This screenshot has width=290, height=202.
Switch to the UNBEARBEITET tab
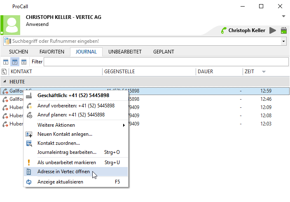click(125, 52)
